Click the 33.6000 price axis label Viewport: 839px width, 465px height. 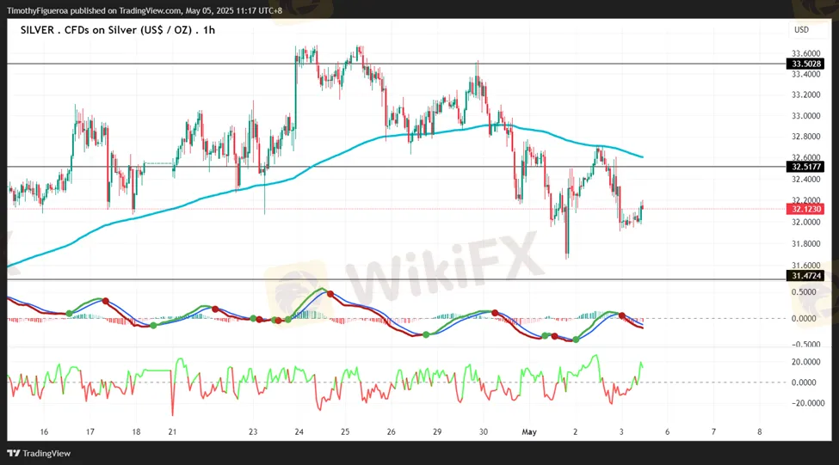[805, 52]
